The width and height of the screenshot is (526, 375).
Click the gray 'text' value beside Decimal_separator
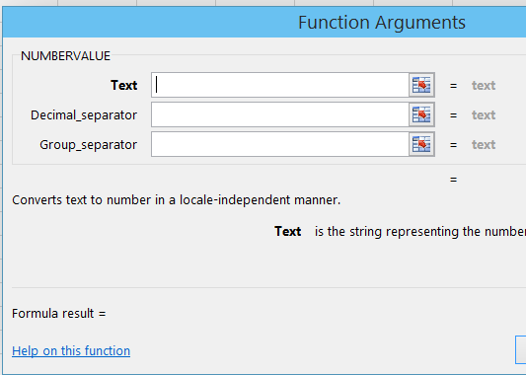click(x=484, y=115)
